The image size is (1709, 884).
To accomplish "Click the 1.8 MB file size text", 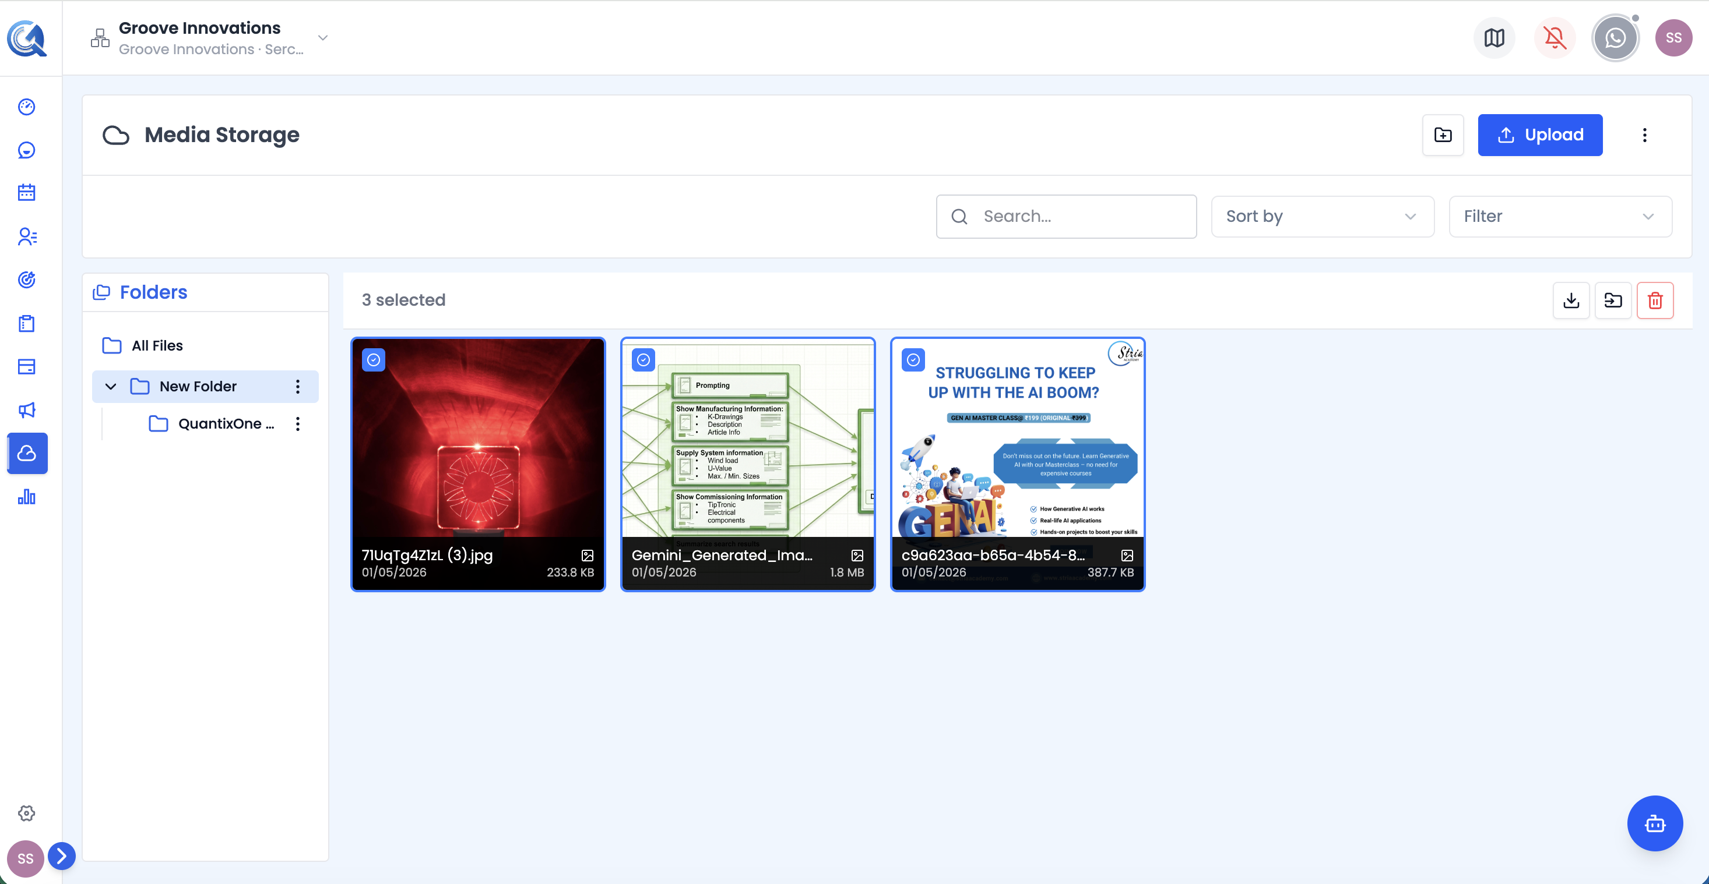I will (846, 572).
